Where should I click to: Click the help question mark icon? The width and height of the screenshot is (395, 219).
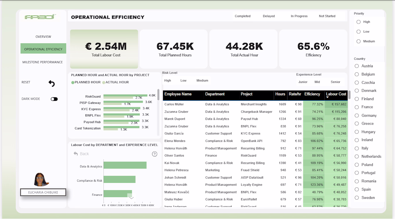click(x=154, y=154)
